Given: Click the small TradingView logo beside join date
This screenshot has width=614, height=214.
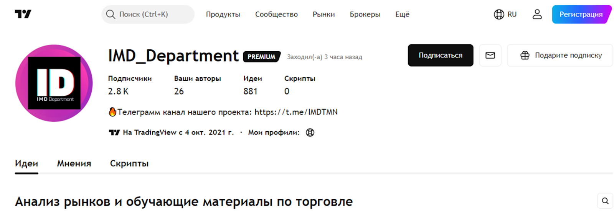Looking at the screenshot, I should pyautogui.click(x=114, y=132).
